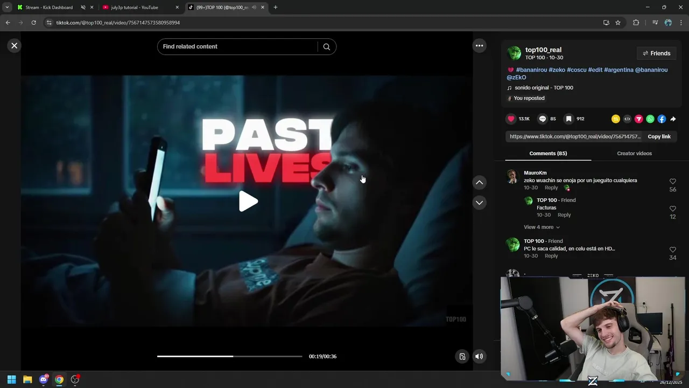Open File Explorer from the taskbar
This screenshot has width=689, height=388.
point(27,379)
